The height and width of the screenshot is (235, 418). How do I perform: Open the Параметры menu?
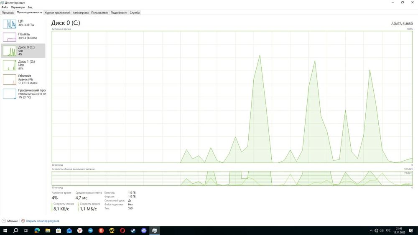18,7
